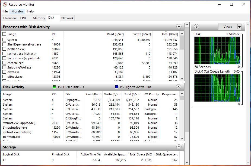Select the C:\pagefi... System disk activity row
251x166 pixels.
pyautogui.click(x=90, y=100)
